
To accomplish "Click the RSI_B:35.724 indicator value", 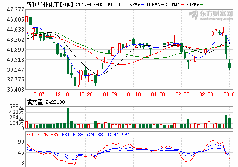I will point(78,135).
